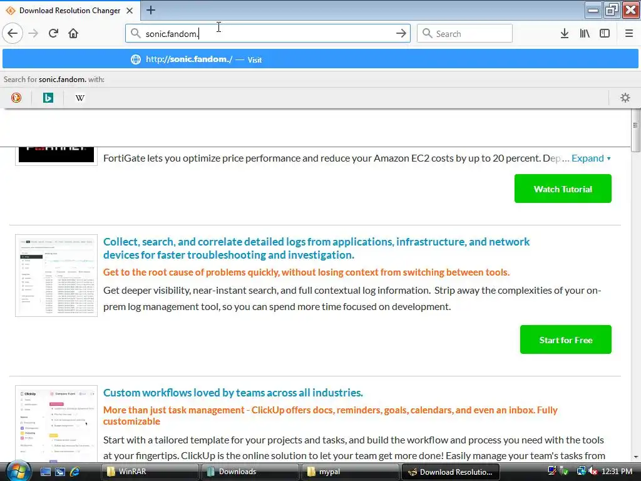Viewport: 641px width, 481px height.
Task: Click the Fortinet logo thumbnail
Action: click(56, 155)
